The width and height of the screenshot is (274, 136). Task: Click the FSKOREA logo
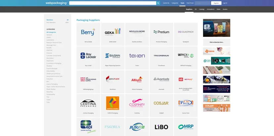(113, 127)
